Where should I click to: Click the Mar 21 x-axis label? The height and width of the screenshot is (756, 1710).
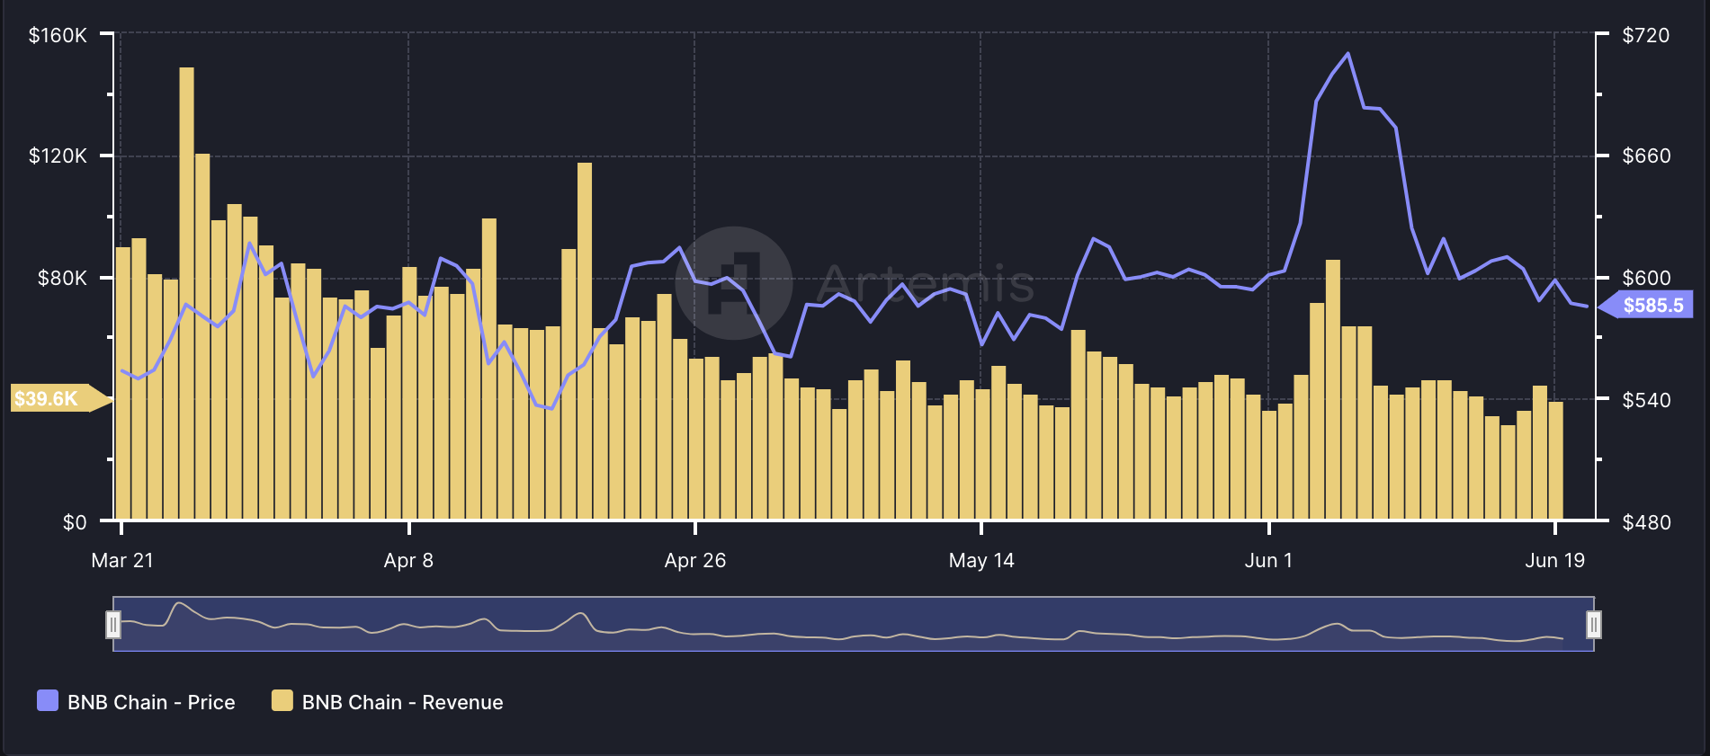click(x=122, y=560)
